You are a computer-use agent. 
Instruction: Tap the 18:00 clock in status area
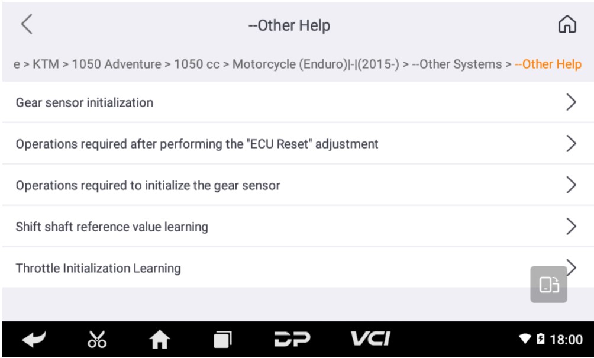pos(566,340)
